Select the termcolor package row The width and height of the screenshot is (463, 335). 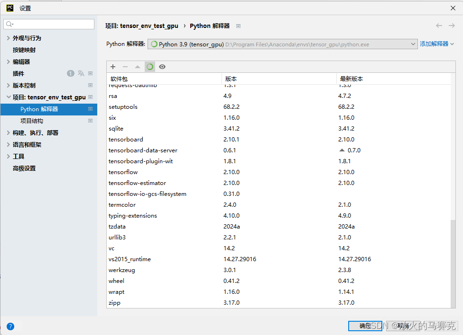click(x=279, y=205)
